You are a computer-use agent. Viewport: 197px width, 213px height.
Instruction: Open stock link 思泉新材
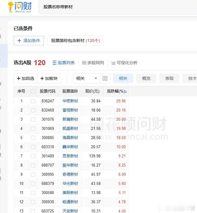coord(70,156)
